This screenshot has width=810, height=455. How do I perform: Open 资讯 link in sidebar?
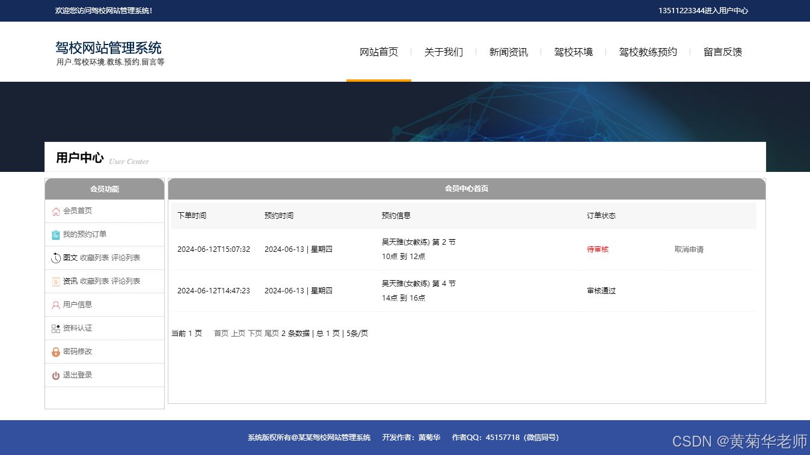[70, 281]
